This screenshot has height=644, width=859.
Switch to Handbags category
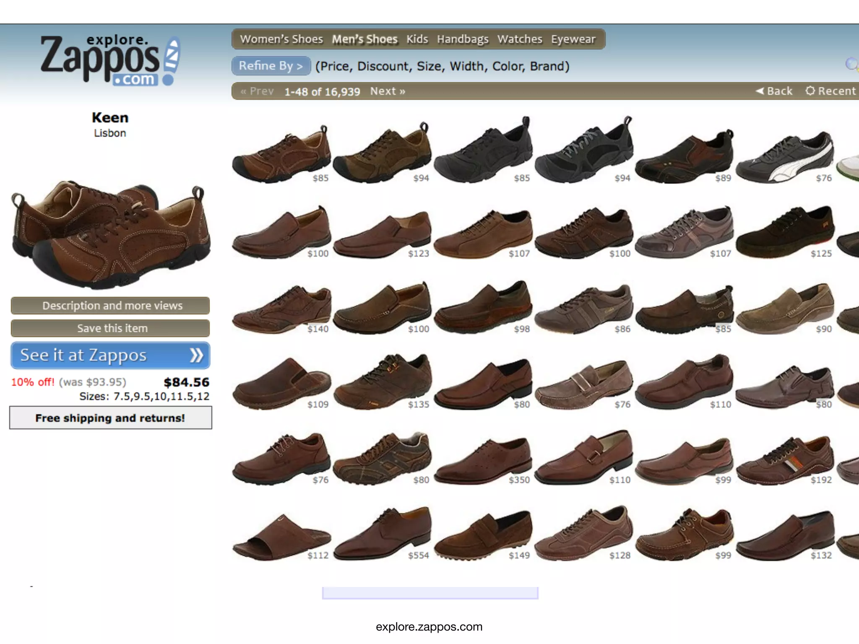pyautogui.click(x=463, y=39)
